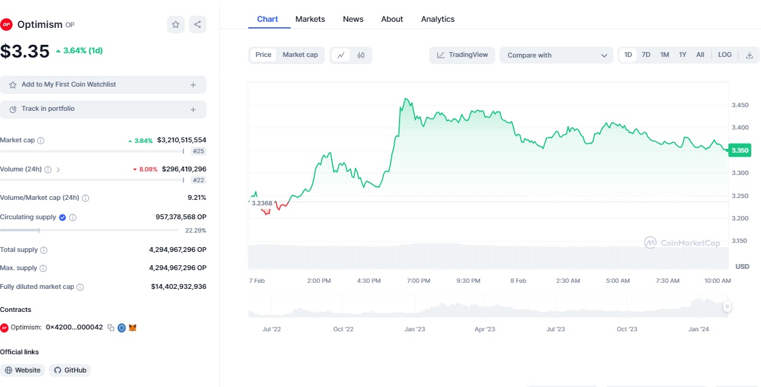The height and width of the screenshot is (387, 761).
Task: Set chart range to All
Action: [x=700, y=55]
